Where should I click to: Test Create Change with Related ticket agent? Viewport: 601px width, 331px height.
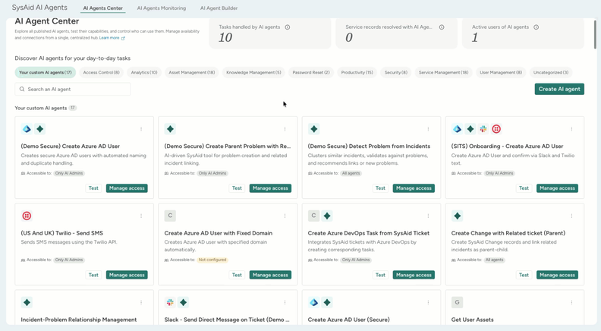click(524, 275)
